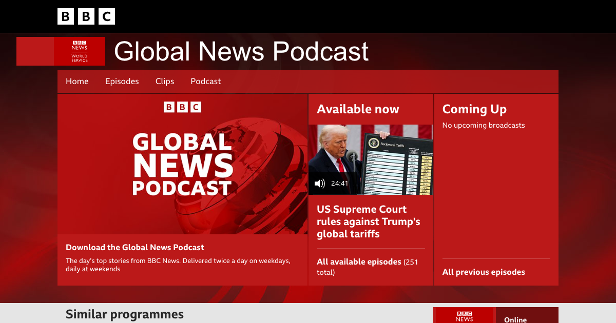Click the 'Available now' heading
The image size is (616, 323).
point(358,109)
